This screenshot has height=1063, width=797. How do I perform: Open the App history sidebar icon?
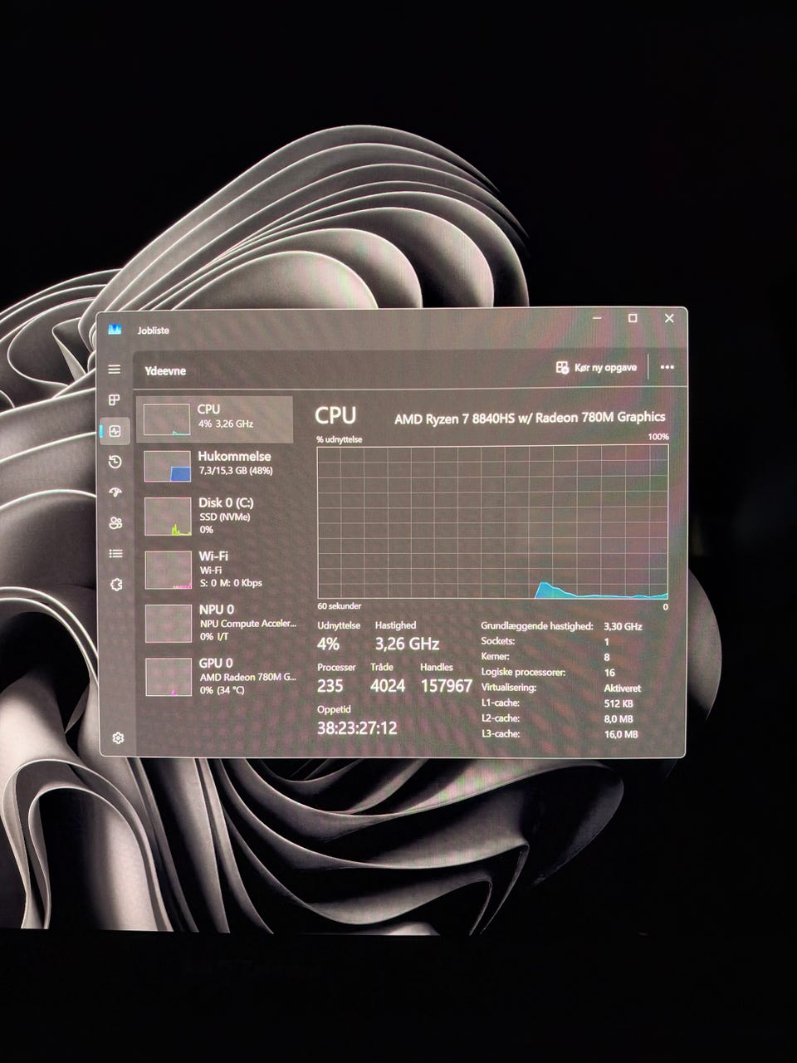tap(115, 462)
